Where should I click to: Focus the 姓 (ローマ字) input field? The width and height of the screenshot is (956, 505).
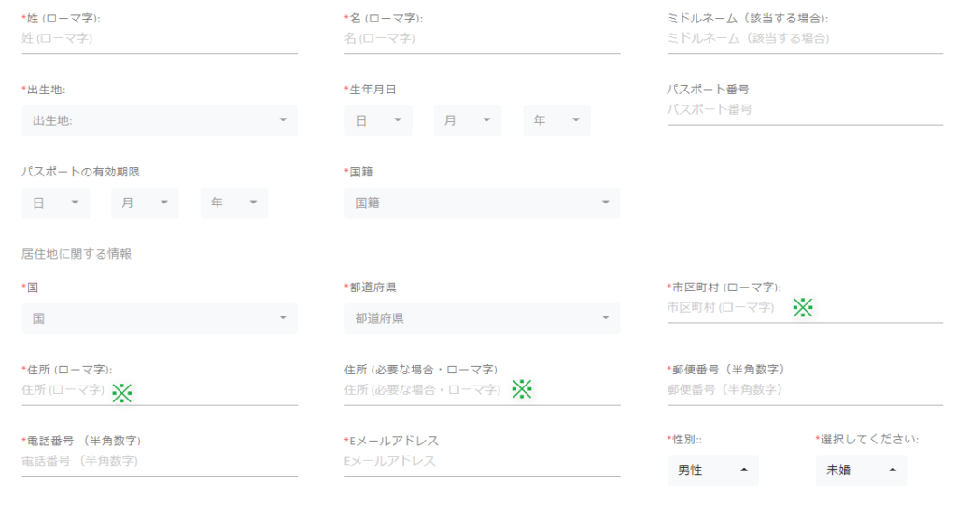pyautogui.click(x=160, y=39)
